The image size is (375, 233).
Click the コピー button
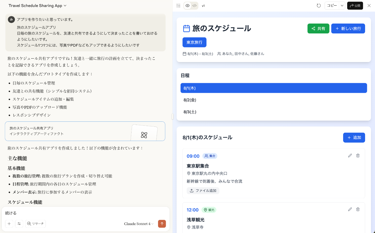click(332, 6)
